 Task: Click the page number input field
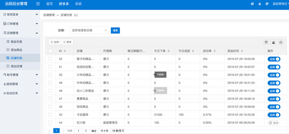tap(78, 131)
